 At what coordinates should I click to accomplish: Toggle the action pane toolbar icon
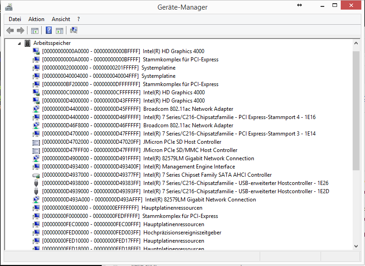(60, 31)
